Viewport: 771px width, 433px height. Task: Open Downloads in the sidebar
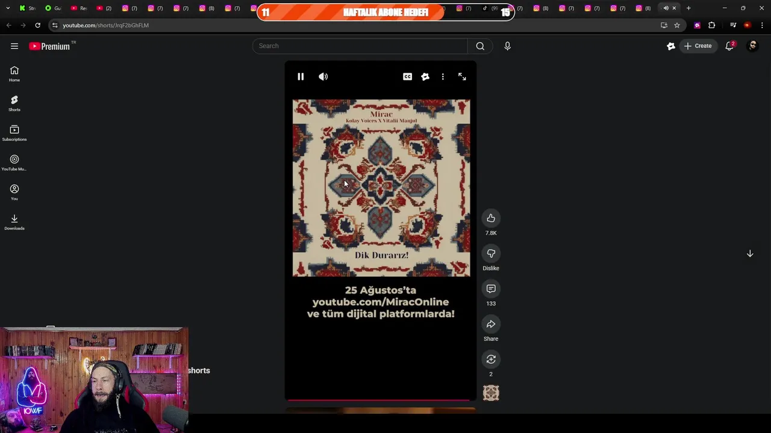pos(14,222)
